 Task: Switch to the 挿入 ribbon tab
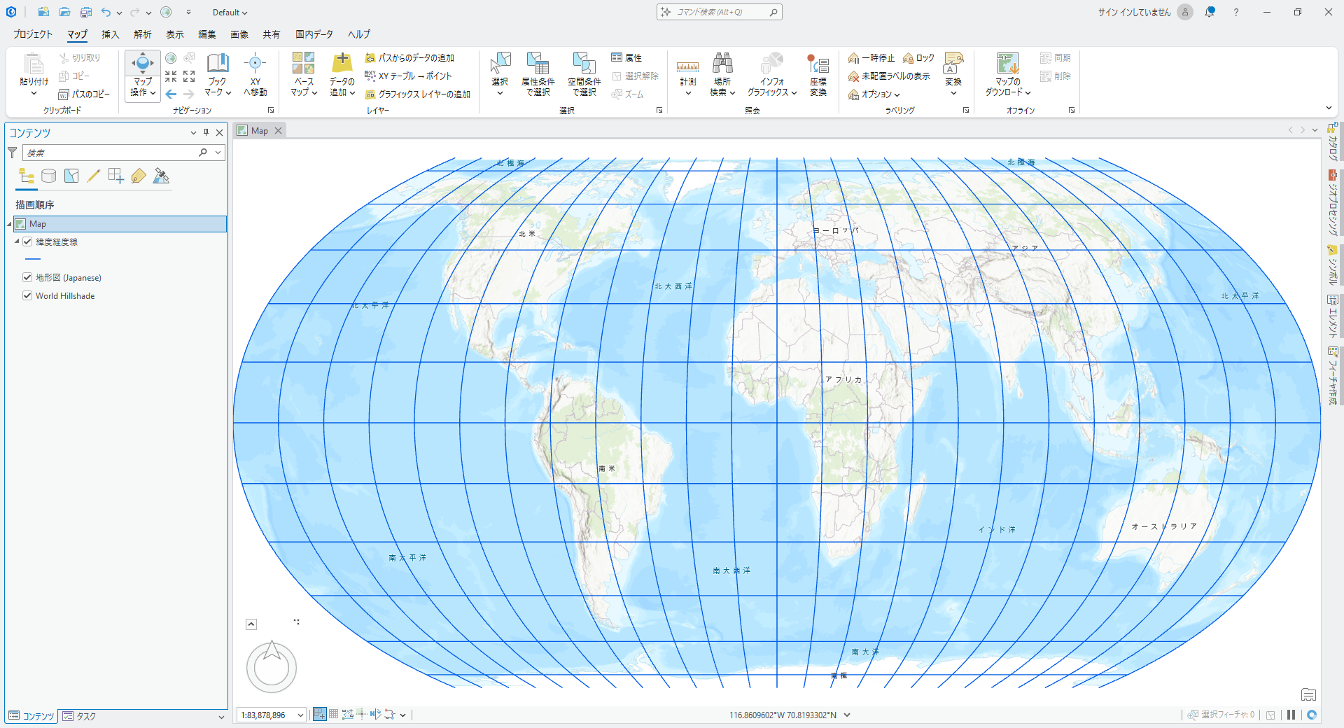111,34
